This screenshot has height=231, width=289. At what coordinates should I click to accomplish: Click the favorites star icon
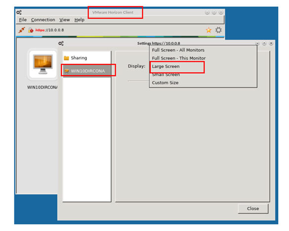pyautogui.click(x=208, y=30)
